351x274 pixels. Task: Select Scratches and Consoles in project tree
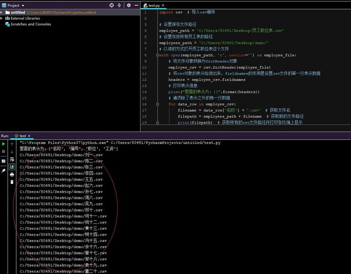[x=30, y=24]
